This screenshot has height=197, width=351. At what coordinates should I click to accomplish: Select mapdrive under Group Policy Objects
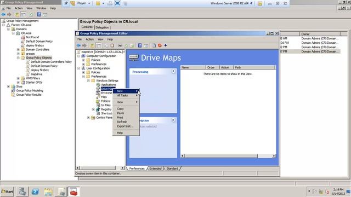pos(36,74)
